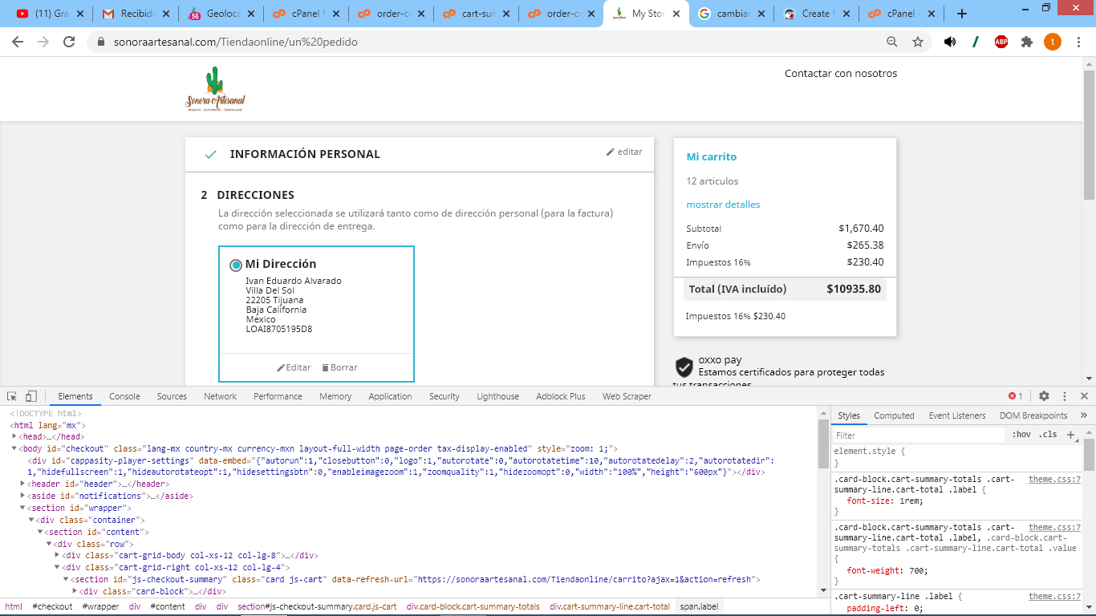Click the oxxo pay shield icon
1096x616 pixels.
tap(684, 367)
